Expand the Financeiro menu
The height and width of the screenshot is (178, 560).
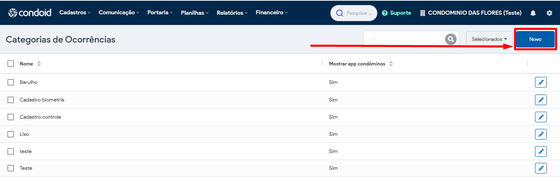[x=272, y=13]
